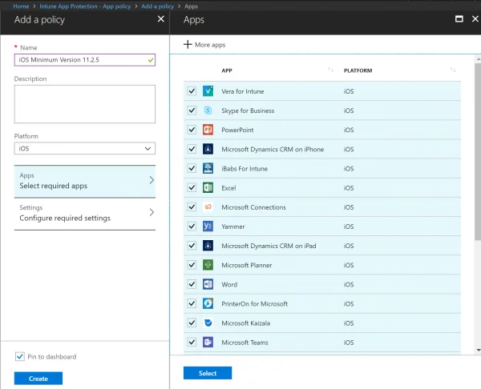Click the Create button

pos(38,379)
